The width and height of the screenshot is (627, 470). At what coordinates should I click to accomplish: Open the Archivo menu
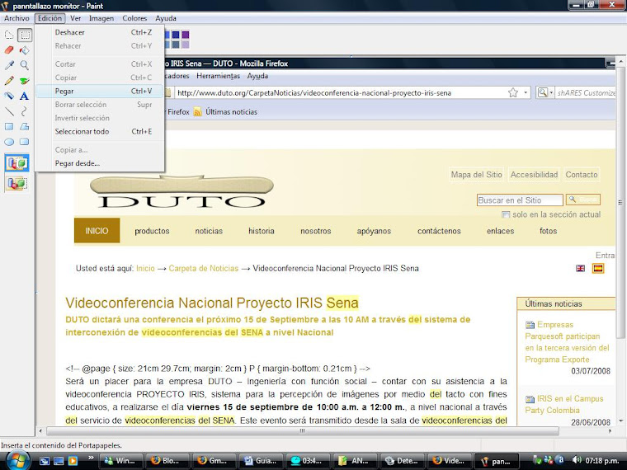point(16,18)
